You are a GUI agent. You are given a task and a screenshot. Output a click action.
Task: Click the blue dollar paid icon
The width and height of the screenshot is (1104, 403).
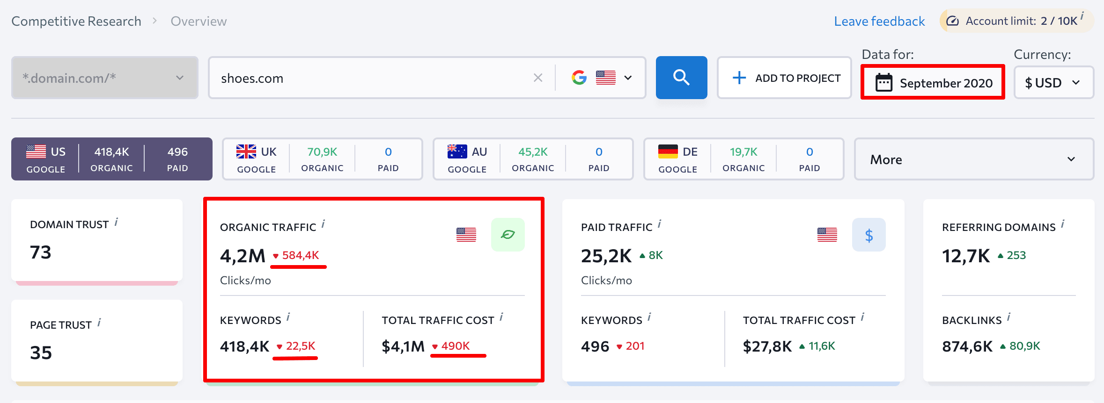point(869,235)
